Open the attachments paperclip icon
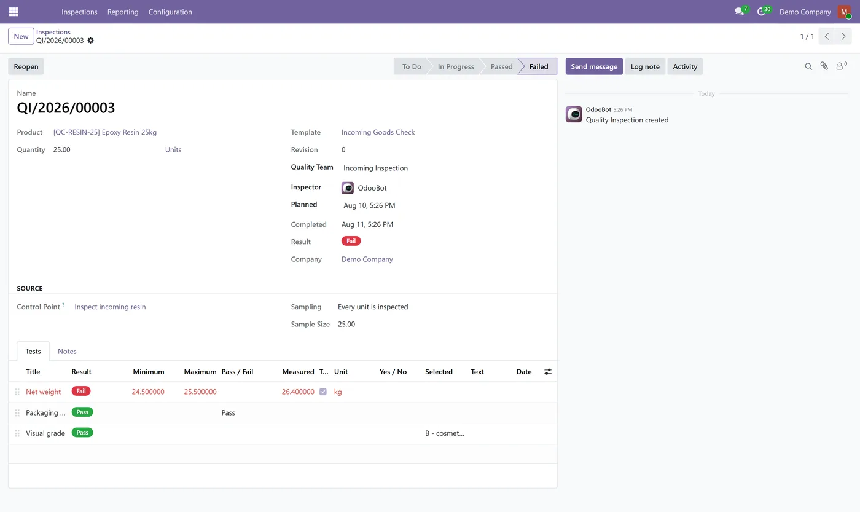860x512 pixels. pos(824,66)
